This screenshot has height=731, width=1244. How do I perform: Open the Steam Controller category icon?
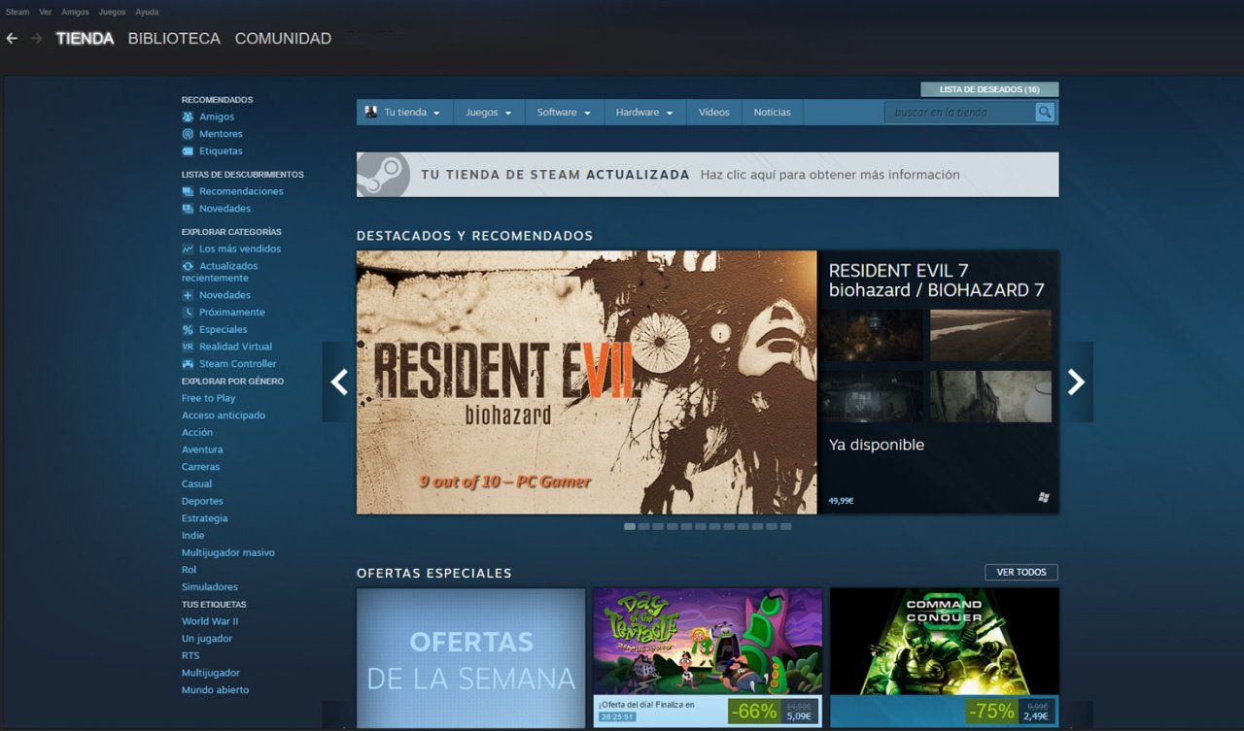[x=187, y=363]
